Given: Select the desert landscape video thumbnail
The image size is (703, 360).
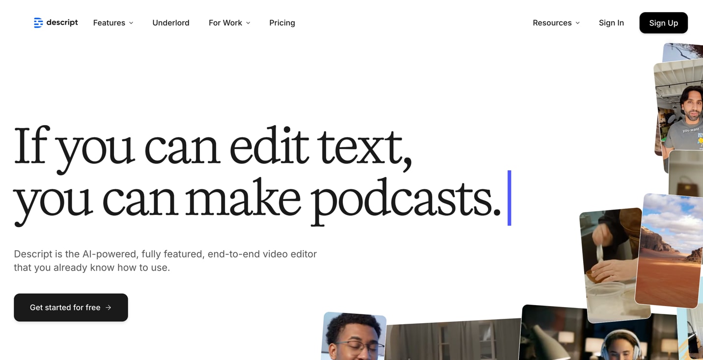Looking at the screenshot, I should tap(670, 250).
